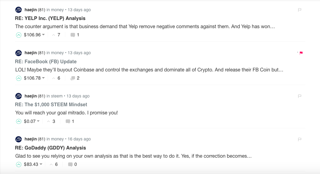Upvote the $1,000 STEEM Mindset reply
The image size is (320, 174).
tap(19, 121)
